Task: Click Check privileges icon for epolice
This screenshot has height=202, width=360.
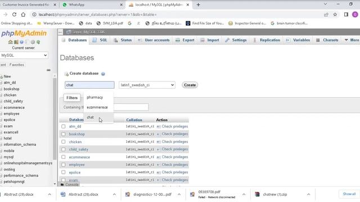Action: [x=159, y=172]
